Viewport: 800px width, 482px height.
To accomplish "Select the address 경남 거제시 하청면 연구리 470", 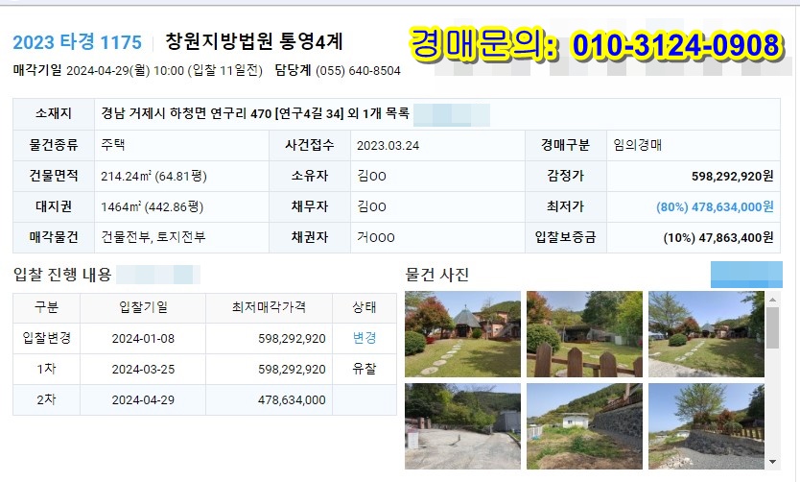I will point(186,113).
